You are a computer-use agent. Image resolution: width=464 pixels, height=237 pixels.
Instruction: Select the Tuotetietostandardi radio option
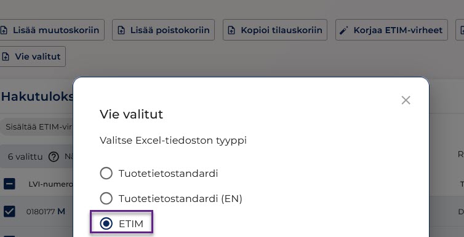[106, 173]
